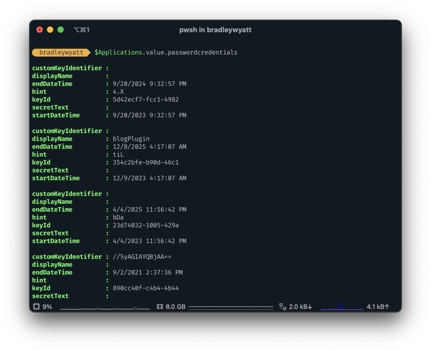
Task: Click the keyId label beside 23d74032-1005-429a
Action: (41, 225)
